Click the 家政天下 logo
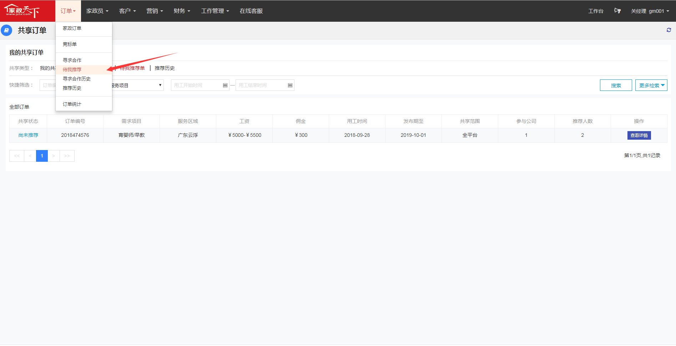Viewport: 676px width, 346px height. click(21, 11)
